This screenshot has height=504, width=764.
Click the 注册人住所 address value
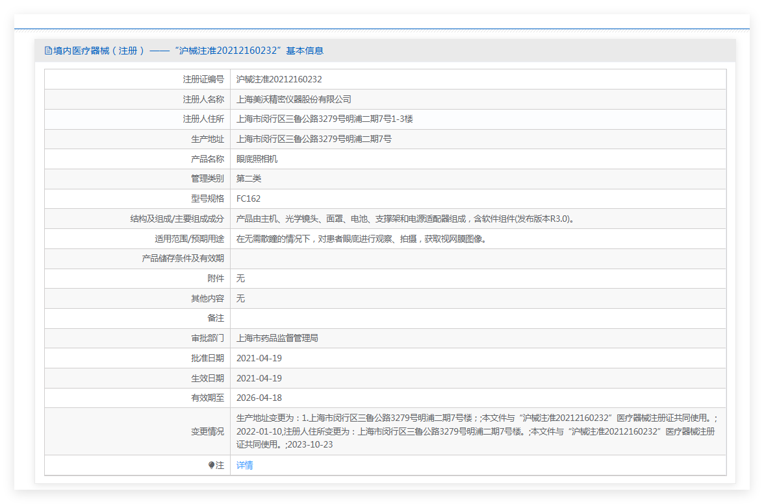coord(324,119)
